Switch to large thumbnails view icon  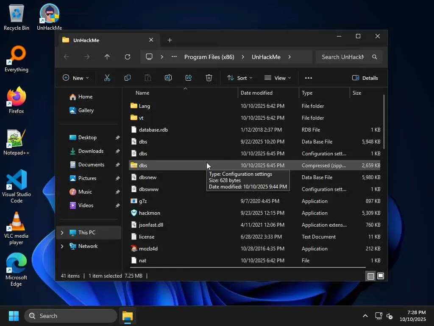(381, 276)
